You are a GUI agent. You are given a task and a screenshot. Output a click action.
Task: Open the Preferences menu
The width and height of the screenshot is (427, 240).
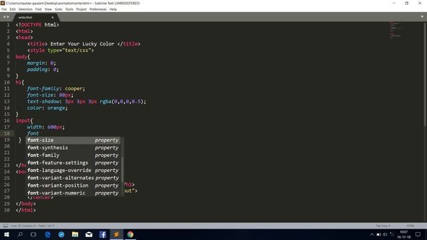tap(98, 9)
